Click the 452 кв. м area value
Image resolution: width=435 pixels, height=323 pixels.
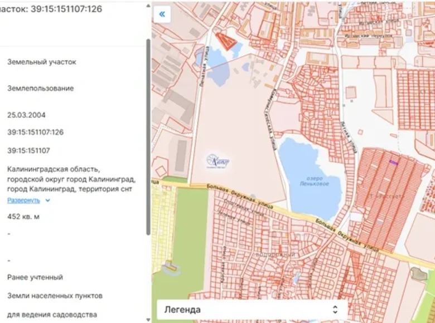tap(23, 217)
